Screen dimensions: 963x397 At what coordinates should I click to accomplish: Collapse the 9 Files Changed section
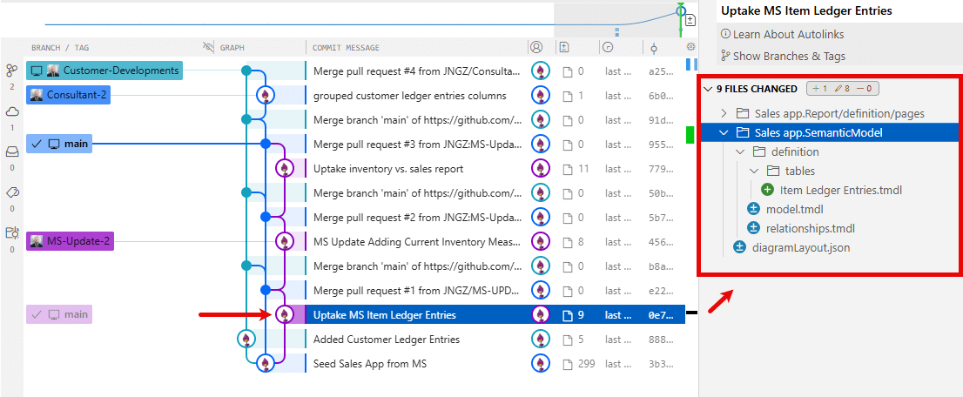pyautogui.click(x=708, y=89)
